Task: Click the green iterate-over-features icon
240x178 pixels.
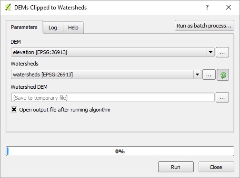Action: point(223,75)
